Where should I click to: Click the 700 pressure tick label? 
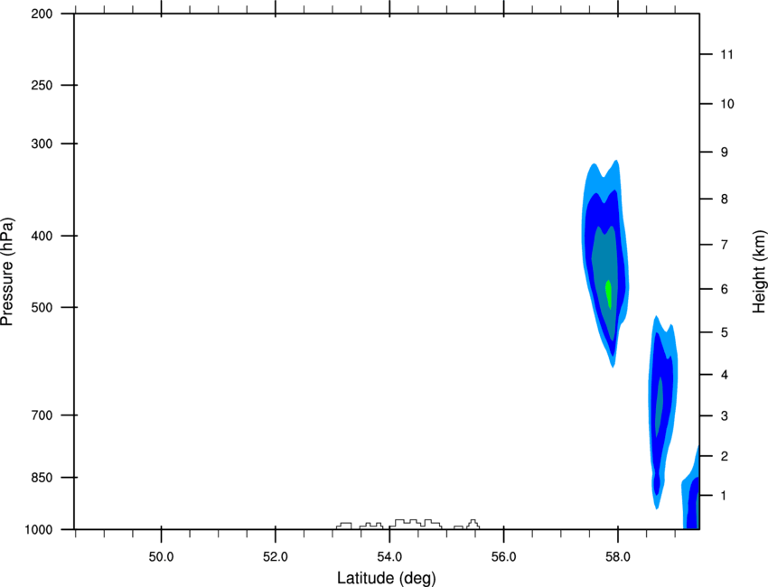click(x=42, y=415)
